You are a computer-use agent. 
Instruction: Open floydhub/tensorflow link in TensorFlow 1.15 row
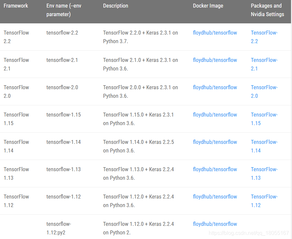point(215,115)
